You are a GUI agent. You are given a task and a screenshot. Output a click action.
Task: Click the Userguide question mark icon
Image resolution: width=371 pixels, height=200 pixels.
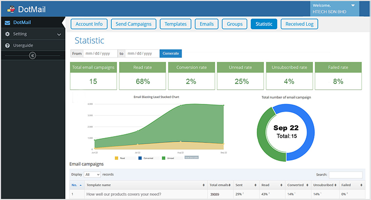tap(7, 45)
